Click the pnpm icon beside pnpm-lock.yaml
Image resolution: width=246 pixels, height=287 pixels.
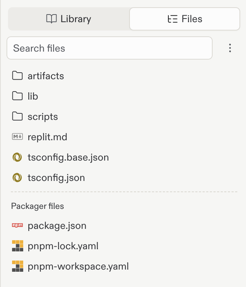coord(17,246)
